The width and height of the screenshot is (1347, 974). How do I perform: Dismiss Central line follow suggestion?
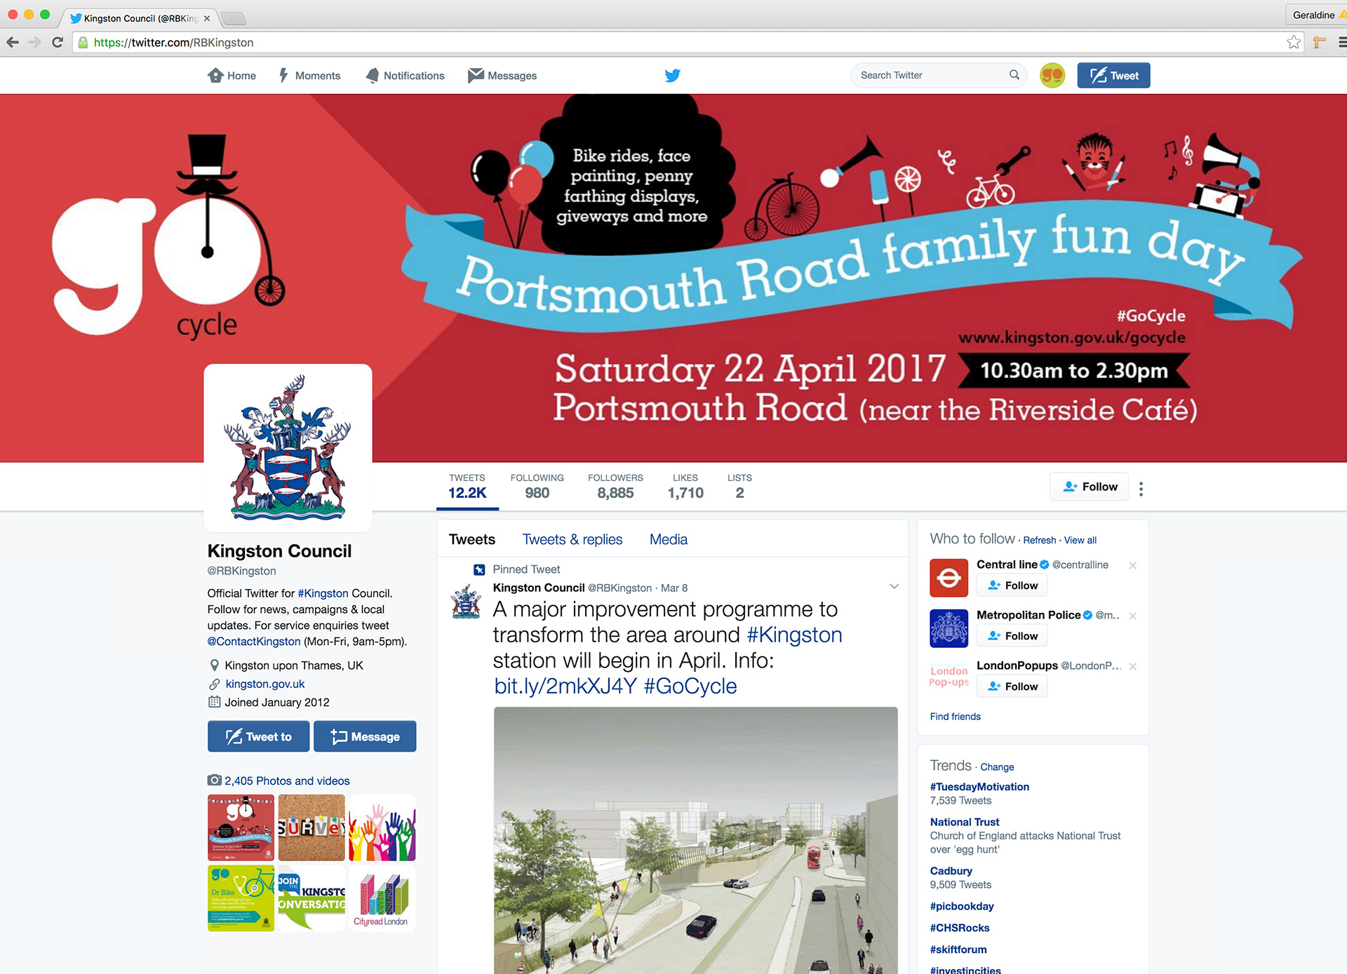(x=1132, y=565)
